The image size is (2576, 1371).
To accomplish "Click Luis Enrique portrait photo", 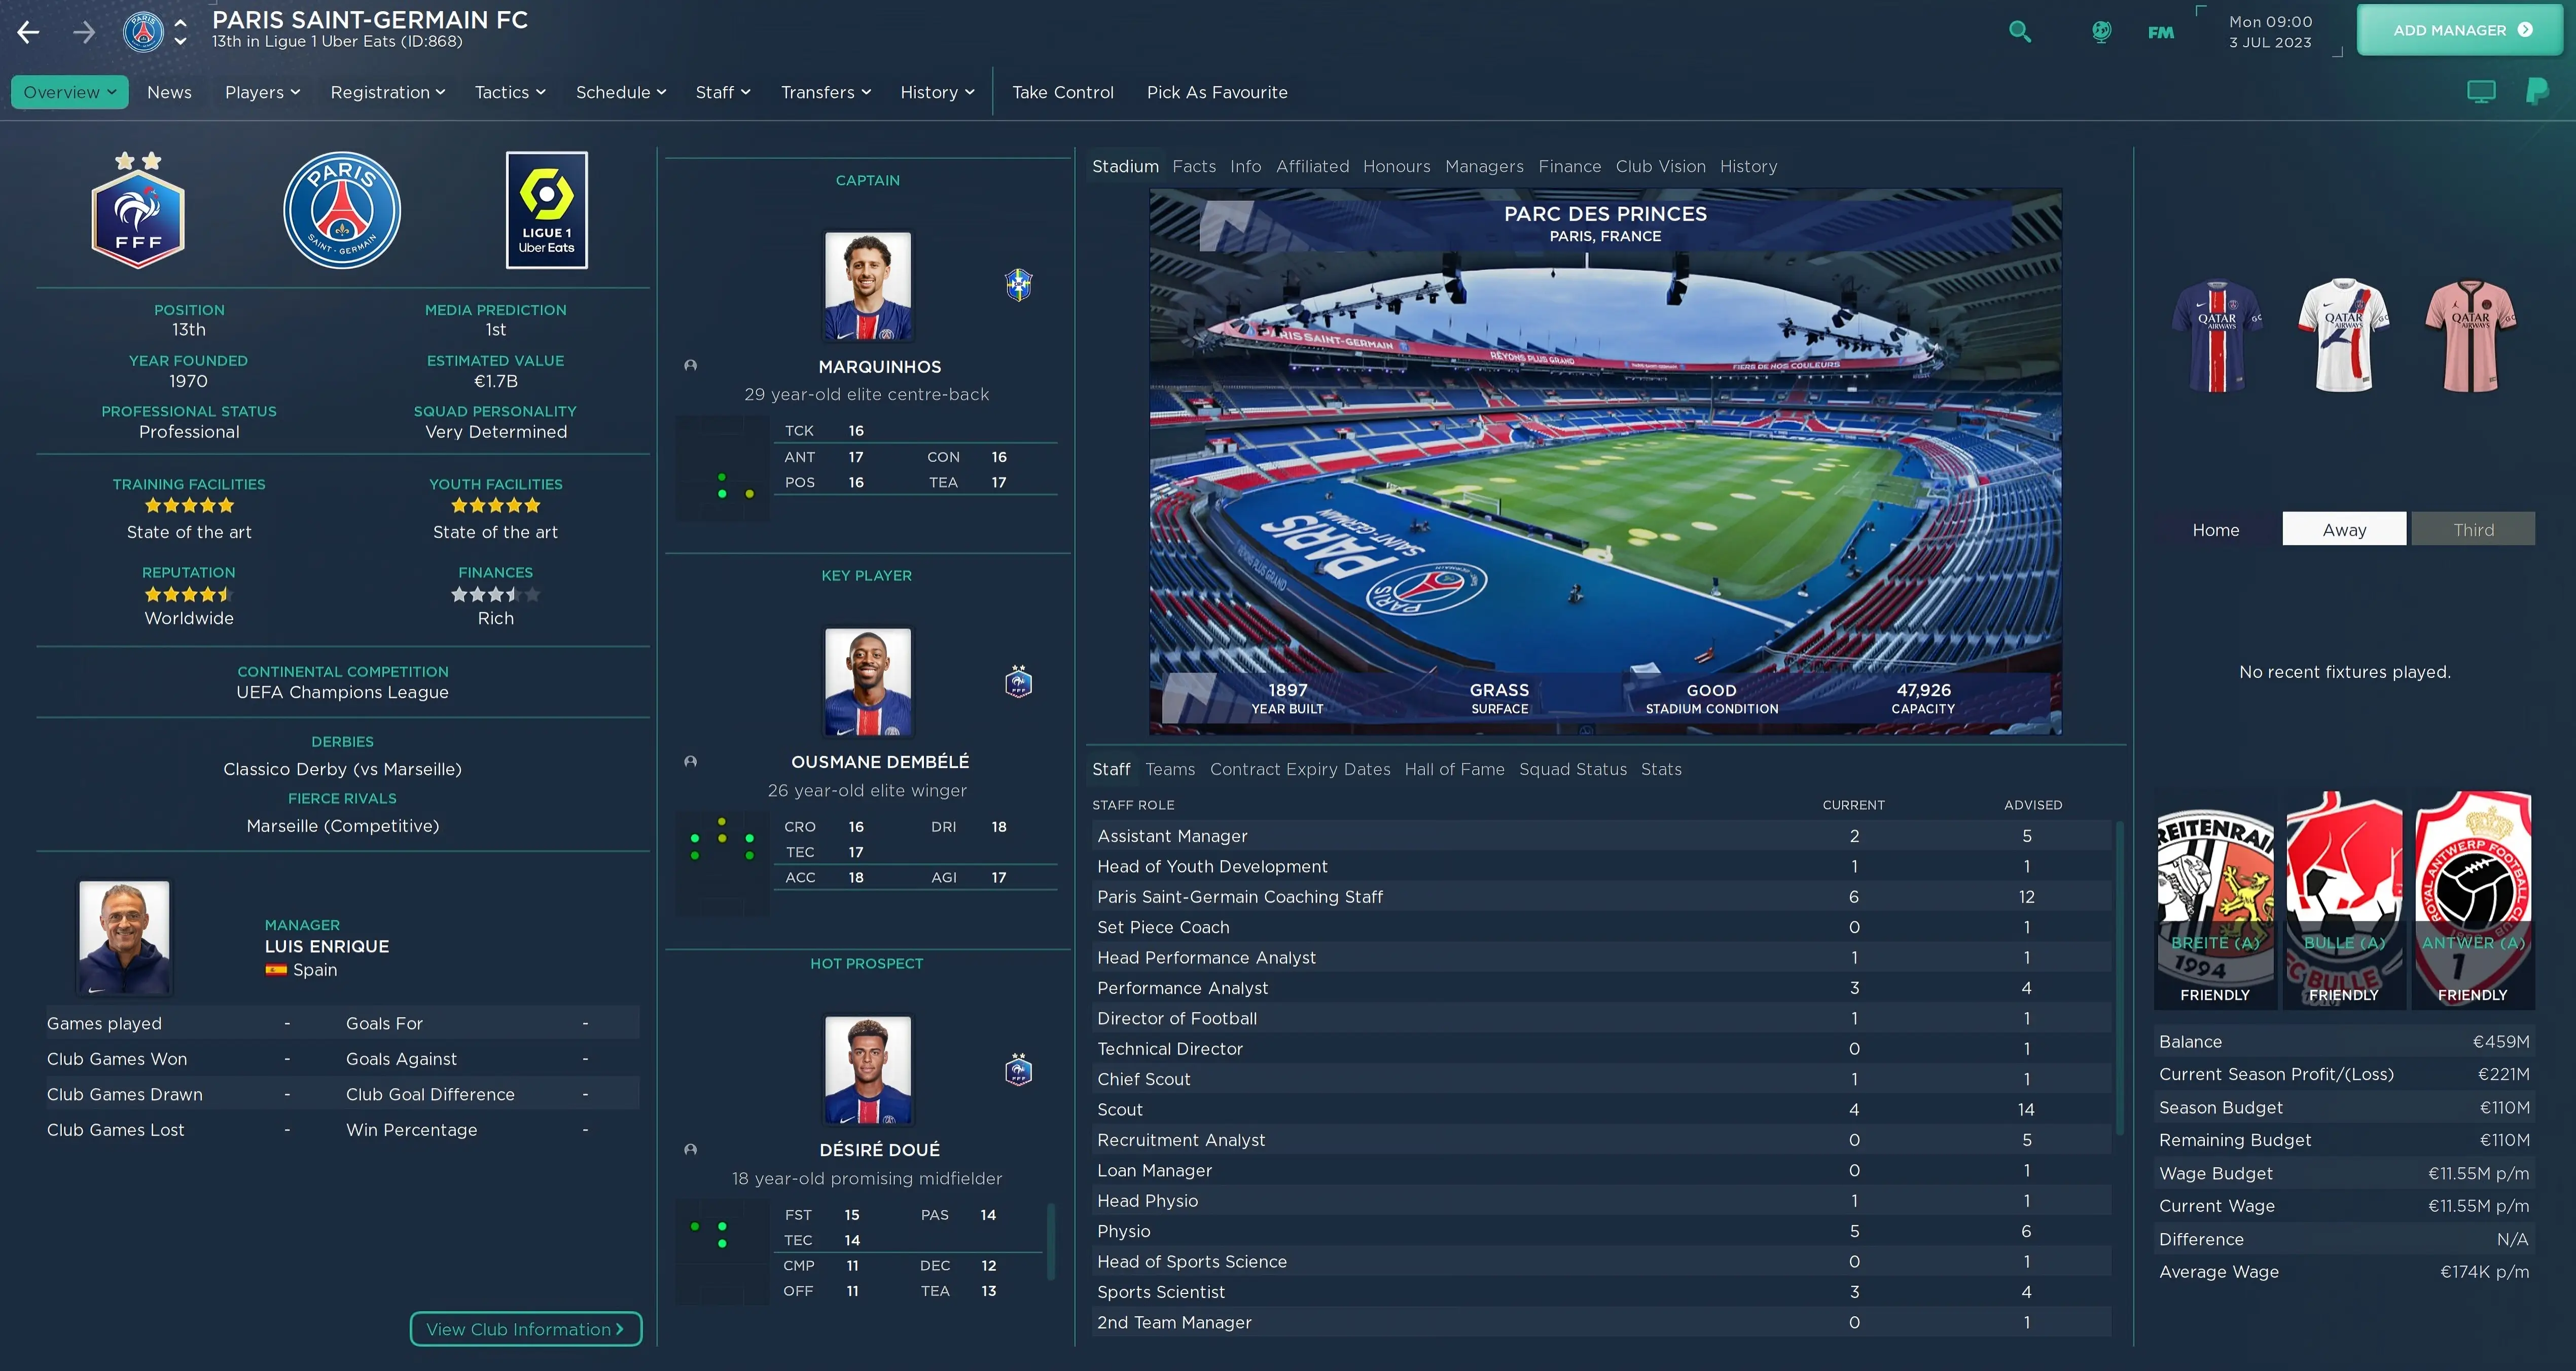I will coord(124,937).
